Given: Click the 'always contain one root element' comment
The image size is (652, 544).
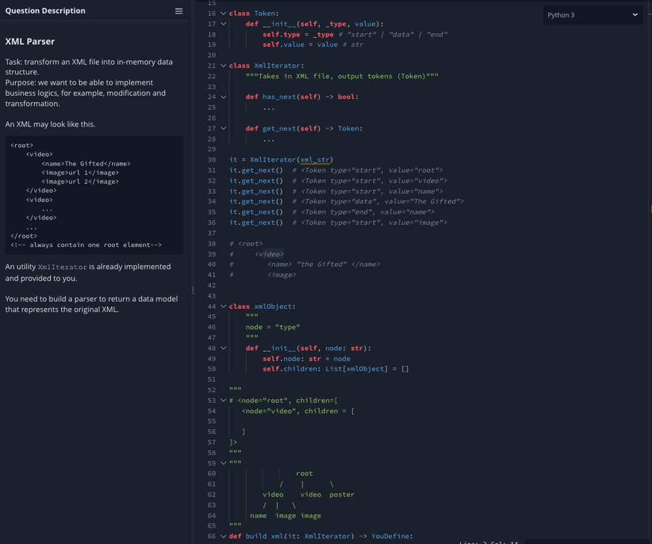Looking at the screenshot, I should pos(86,245).
